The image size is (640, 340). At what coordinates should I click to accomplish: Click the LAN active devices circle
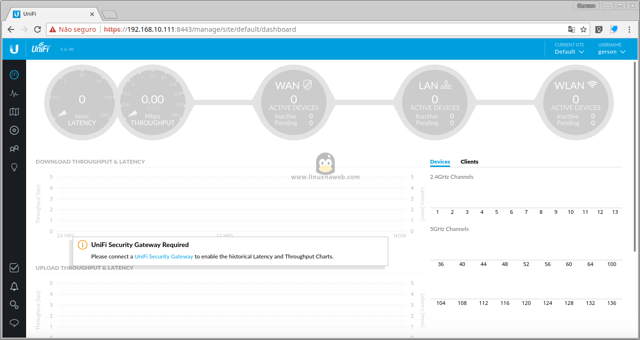click(x=435, y=102)
